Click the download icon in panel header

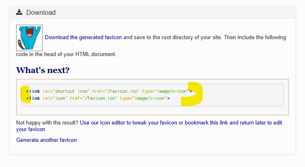(x=19, y=12)
